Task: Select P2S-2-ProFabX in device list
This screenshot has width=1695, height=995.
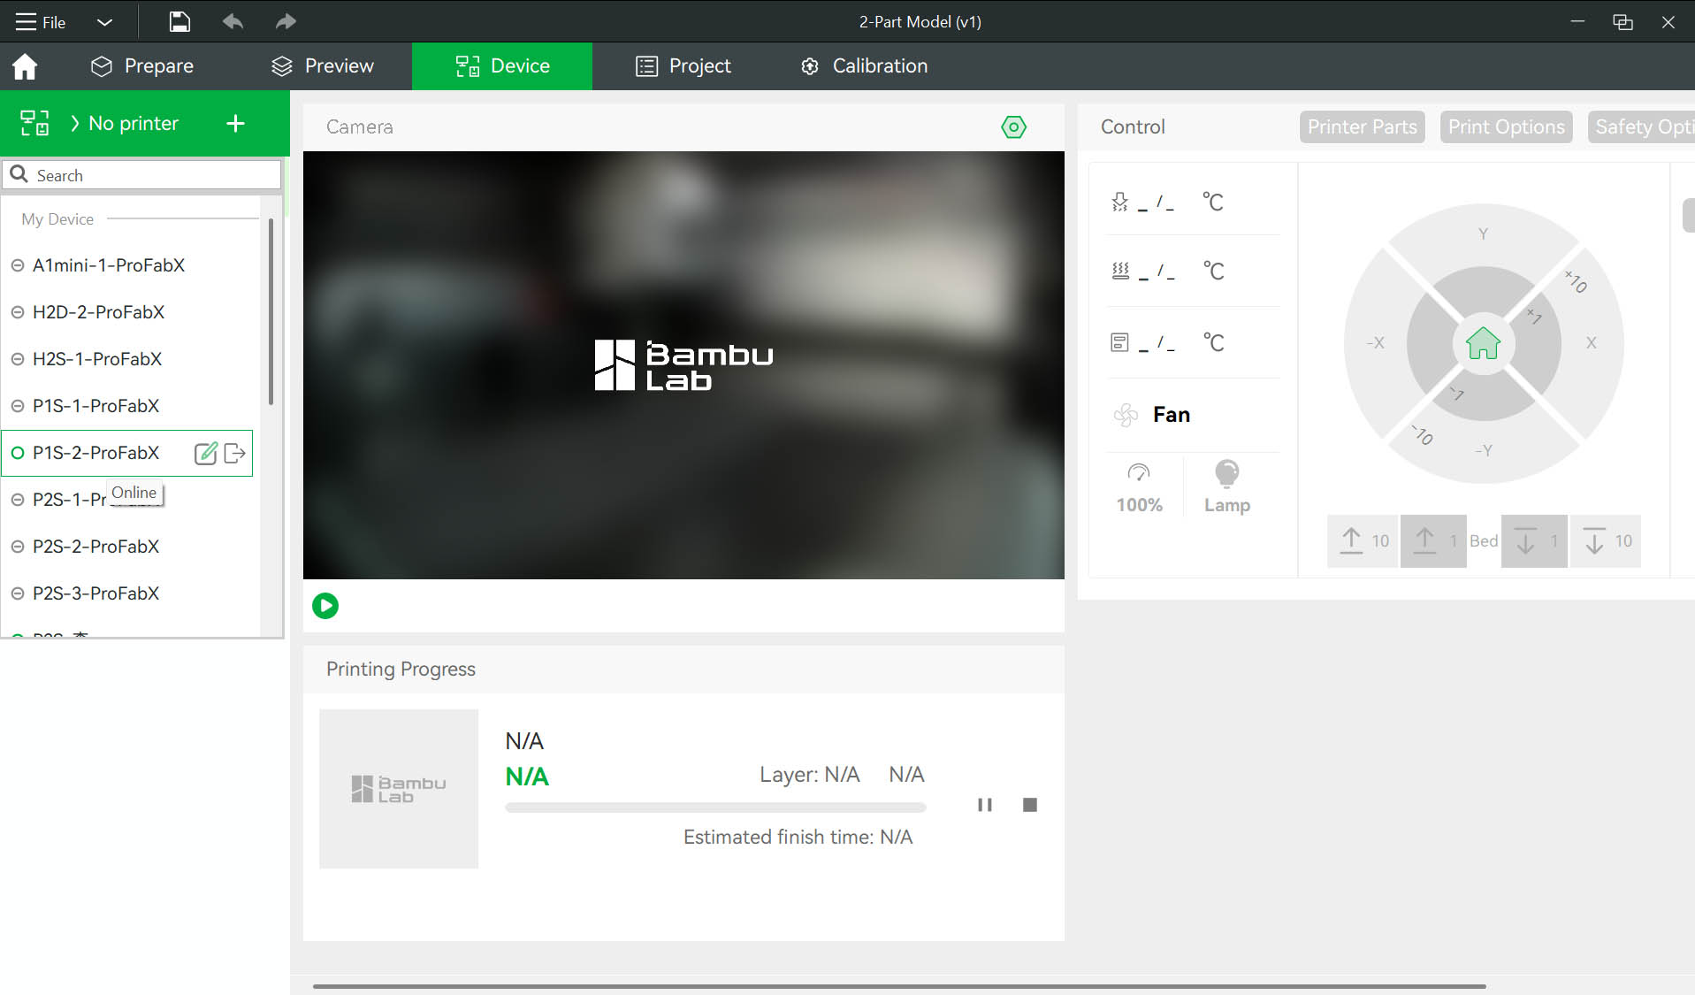Action: [x=127, y=547]
